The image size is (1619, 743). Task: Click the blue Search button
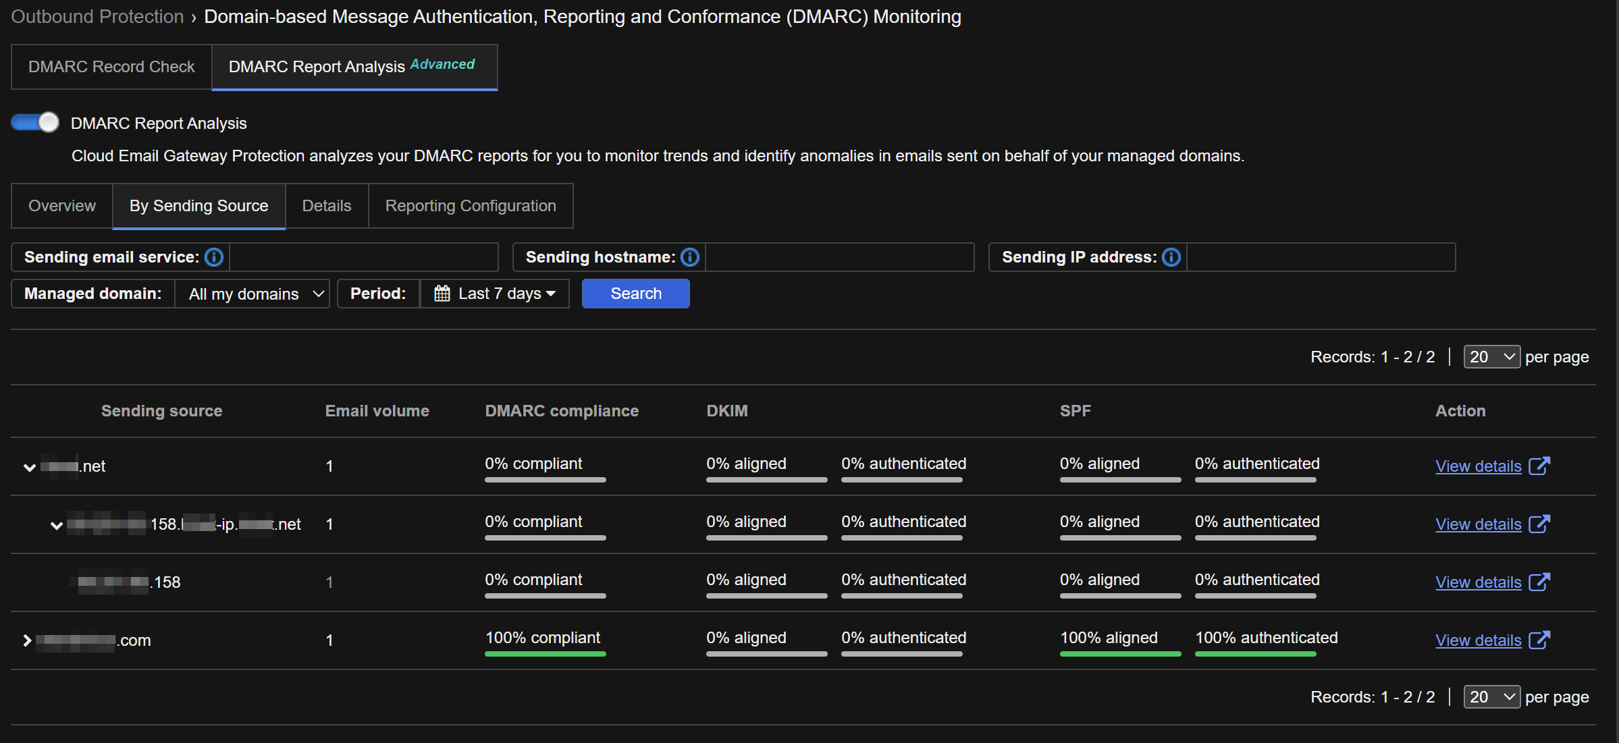click(635, 294)
